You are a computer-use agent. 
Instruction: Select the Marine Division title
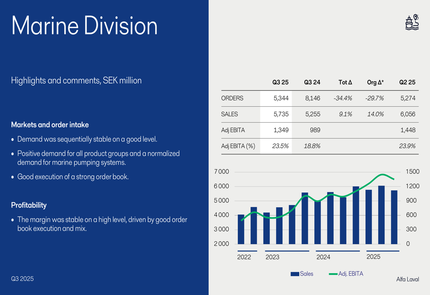84,25
